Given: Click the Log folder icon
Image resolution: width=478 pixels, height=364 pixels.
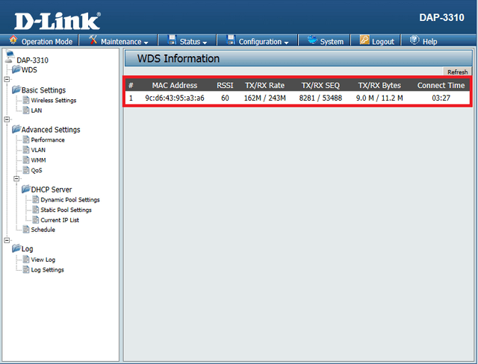Looking at the screenshot, I should 16,248.
